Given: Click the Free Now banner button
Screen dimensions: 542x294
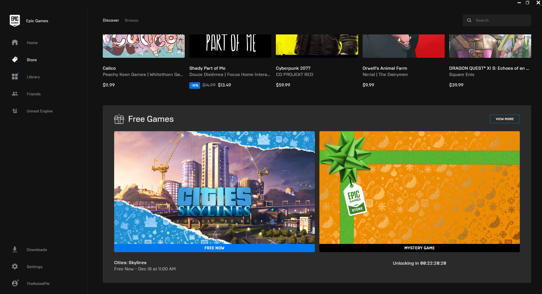Looking at the screenshot, I should (214, 248).
